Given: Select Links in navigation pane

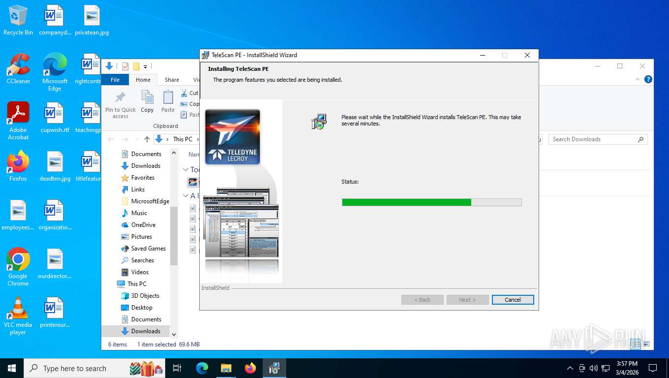Looking at the screenshot, I should [x=138, y=189].
